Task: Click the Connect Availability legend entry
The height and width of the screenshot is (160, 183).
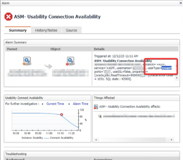Action: coord(59,138)
